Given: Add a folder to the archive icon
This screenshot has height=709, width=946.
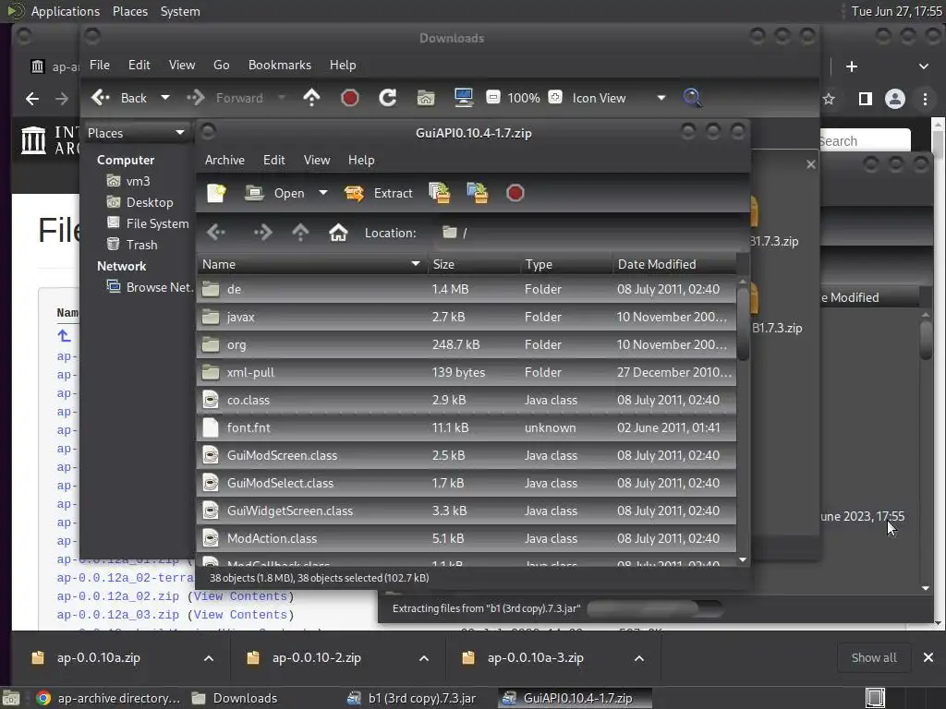Looking at the screenshot, I should pyautogui.click(x=478, y=194).
